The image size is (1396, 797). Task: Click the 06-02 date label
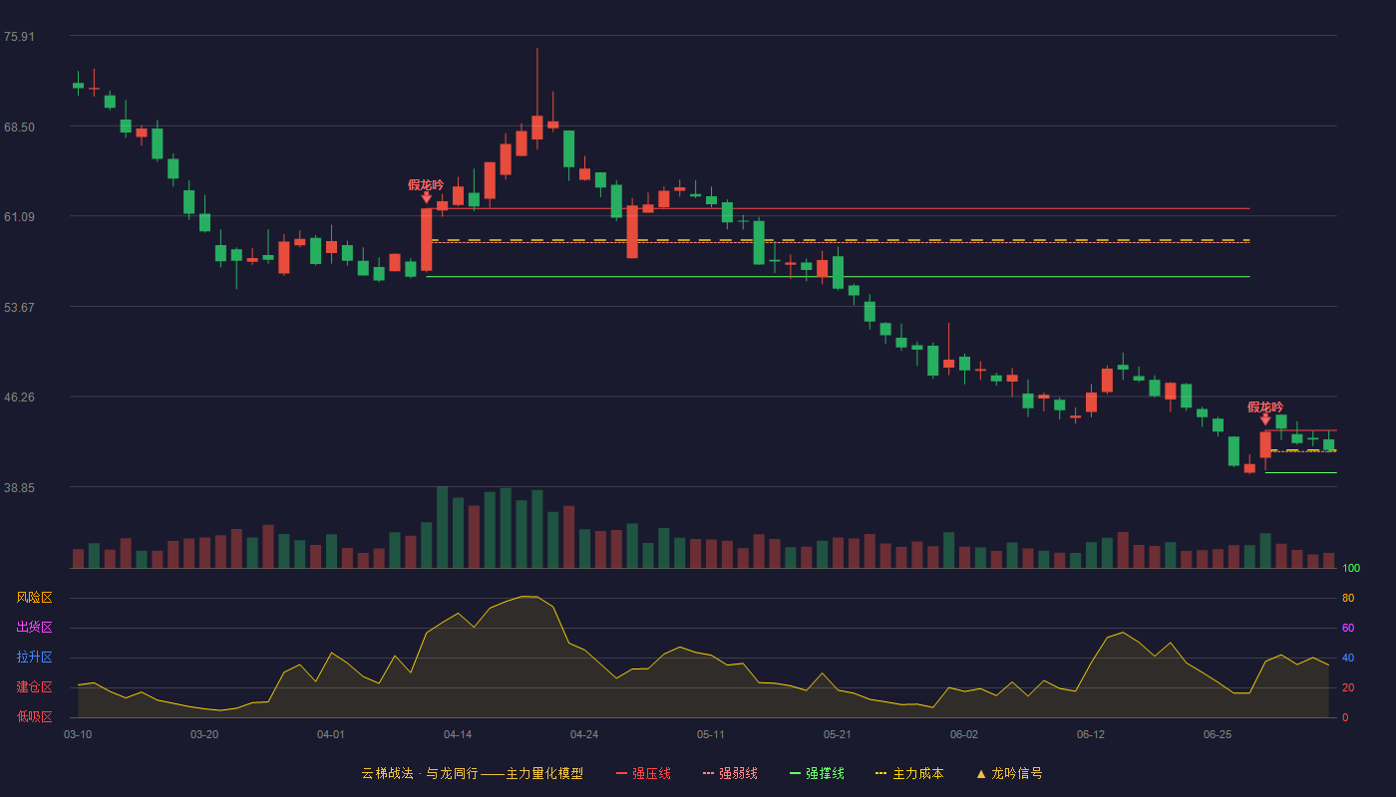coord(964,734)
